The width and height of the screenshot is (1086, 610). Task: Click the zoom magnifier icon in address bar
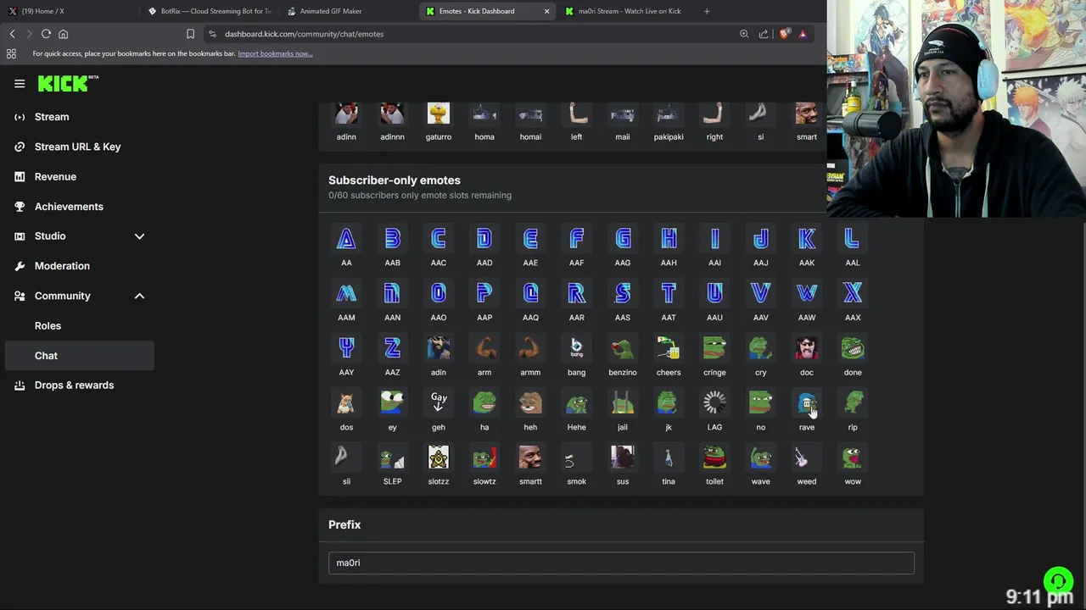click(744, 34)
